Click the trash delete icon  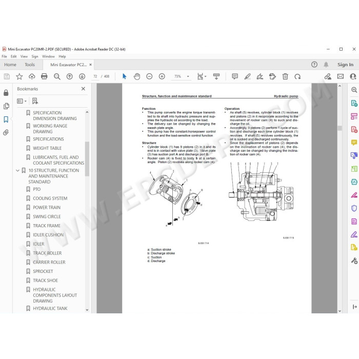pyautogui.click(x=285, y=76)
